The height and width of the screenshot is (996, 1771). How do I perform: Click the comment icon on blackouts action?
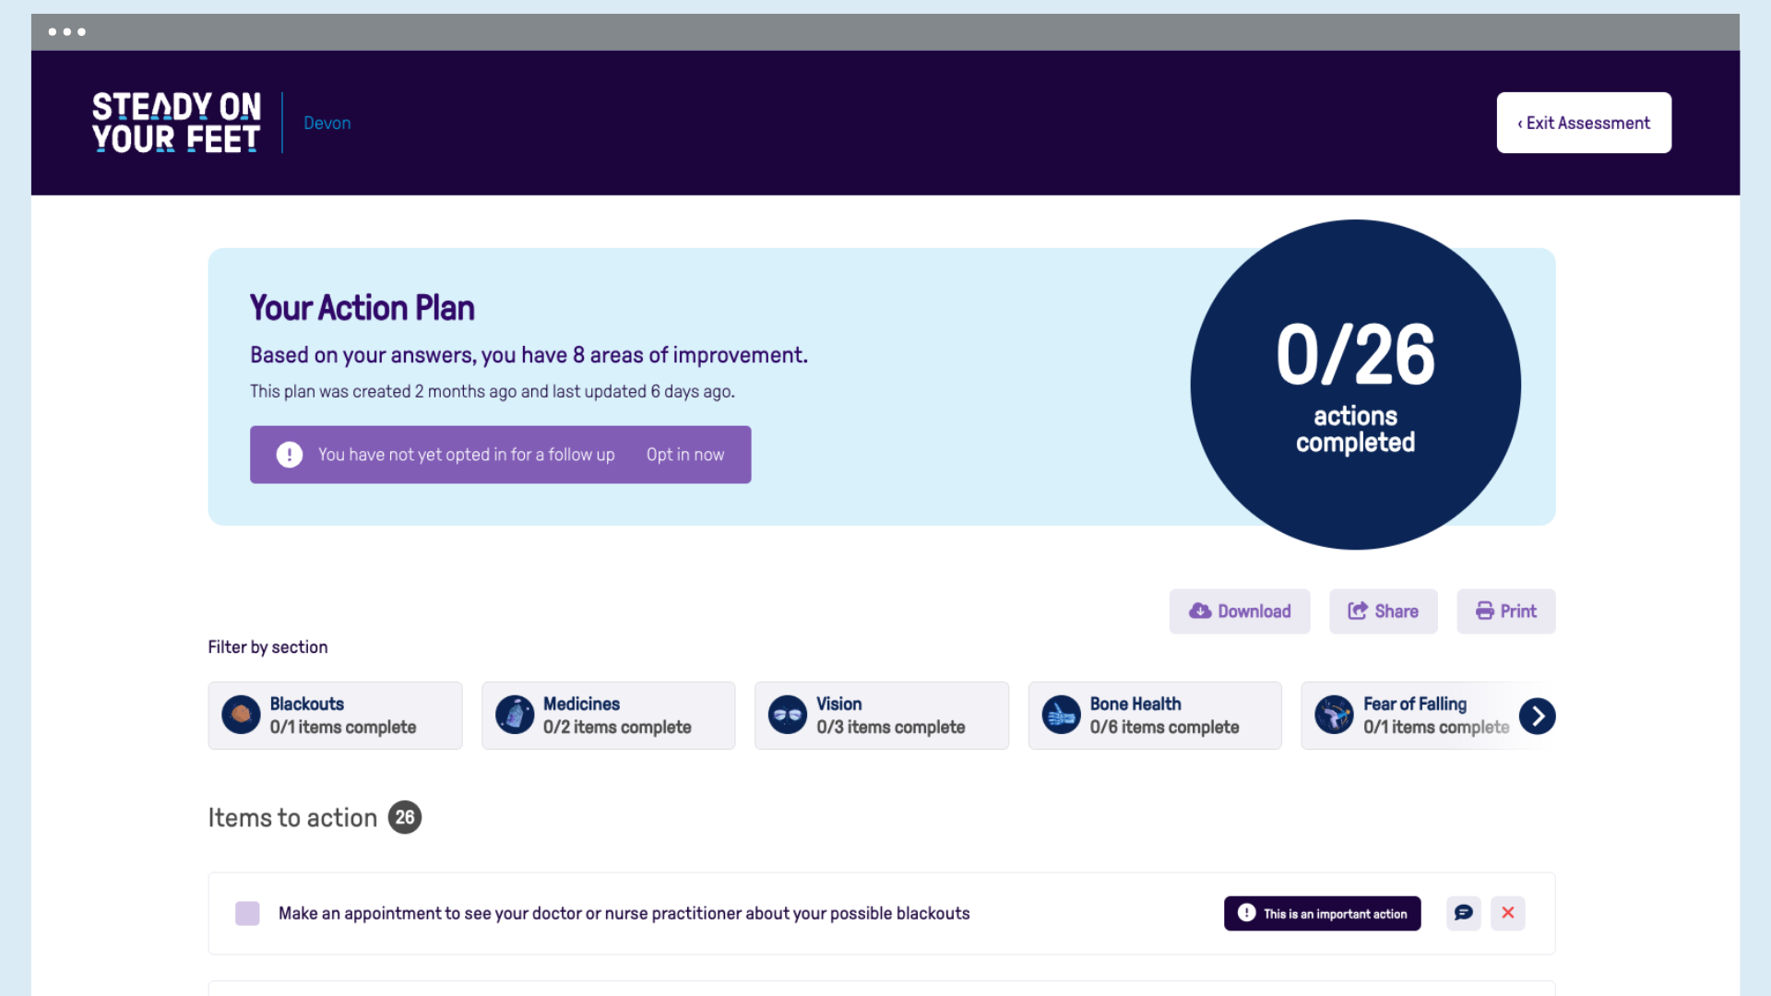pyautogui.click(x=1463, y=912)
